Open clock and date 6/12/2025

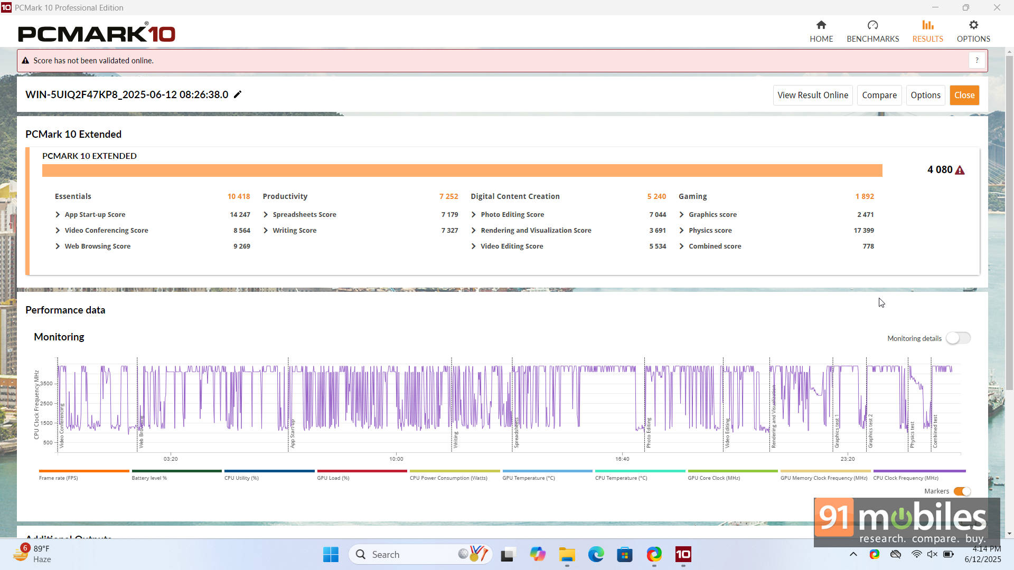(982, 555)
